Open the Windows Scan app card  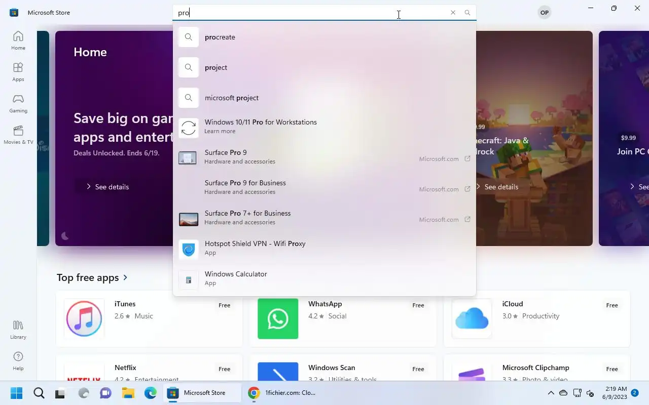click(343, 369)
